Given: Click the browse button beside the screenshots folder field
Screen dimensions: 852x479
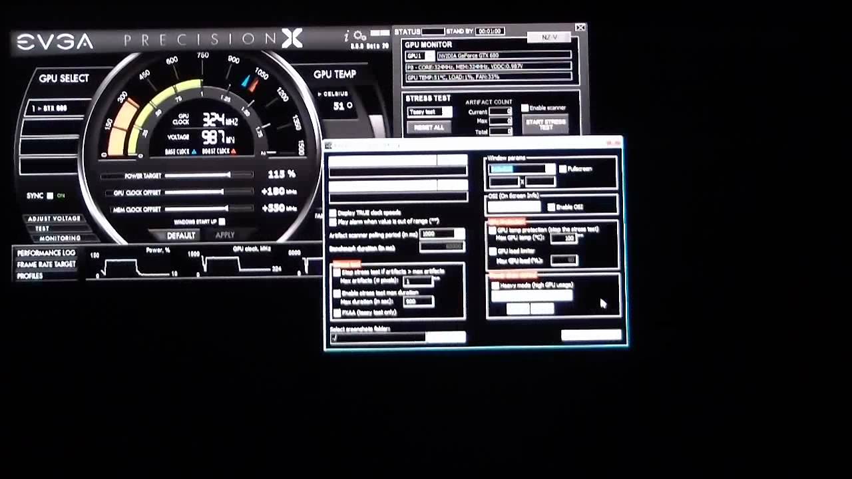Looking at the screenshot, I should pyautogui.click(x=445, y=338).
